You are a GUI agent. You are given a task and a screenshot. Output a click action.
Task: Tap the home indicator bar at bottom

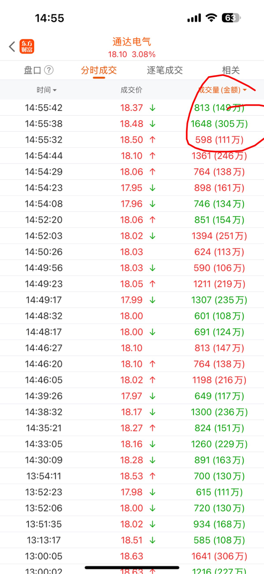(x=132, y=567)
